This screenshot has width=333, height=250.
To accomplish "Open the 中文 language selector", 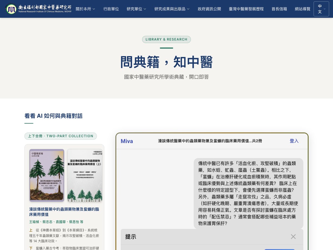I will pyautogui.click(x=321, y=9).
